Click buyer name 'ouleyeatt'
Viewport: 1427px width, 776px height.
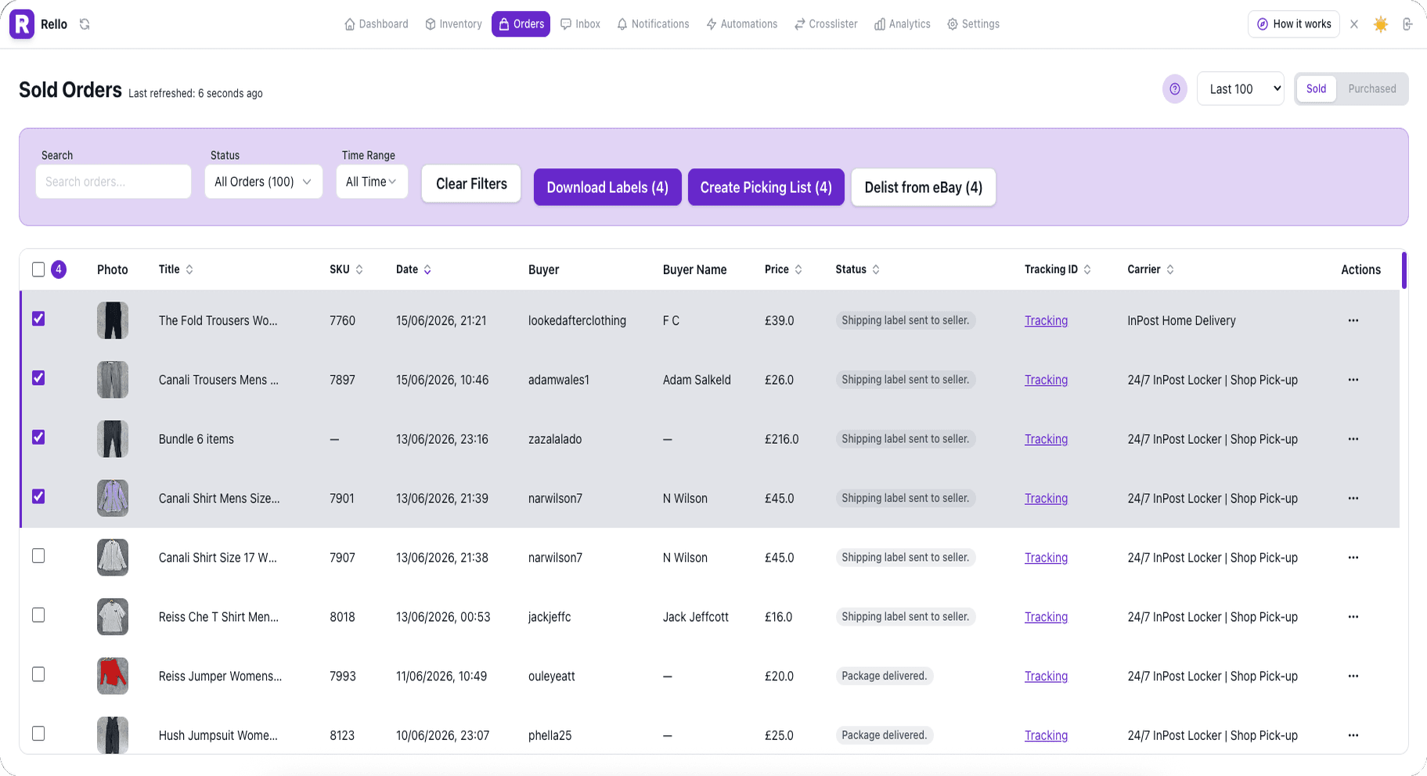[x=552, y=677]
